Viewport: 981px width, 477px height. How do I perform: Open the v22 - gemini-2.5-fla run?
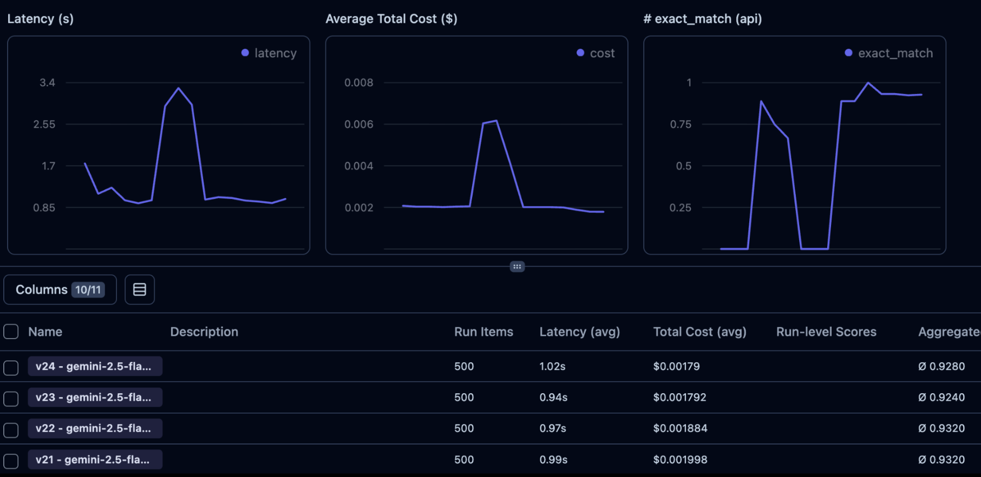95,428
